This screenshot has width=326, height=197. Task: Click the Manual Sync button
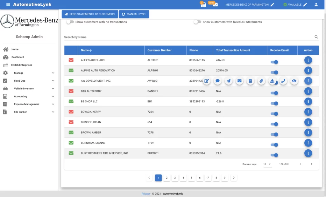click(134, 14)
